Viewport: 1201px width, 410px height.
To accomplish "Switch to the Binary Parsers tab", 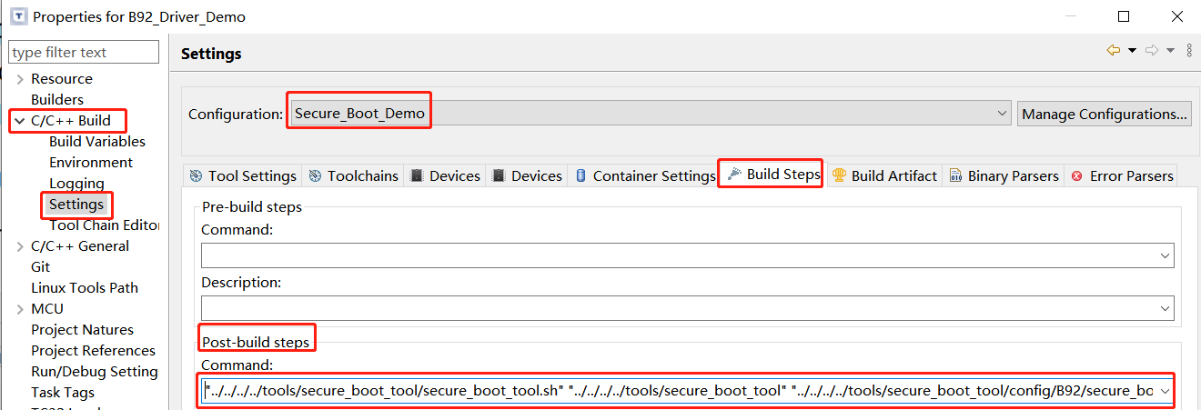I will click(1004, 176).
